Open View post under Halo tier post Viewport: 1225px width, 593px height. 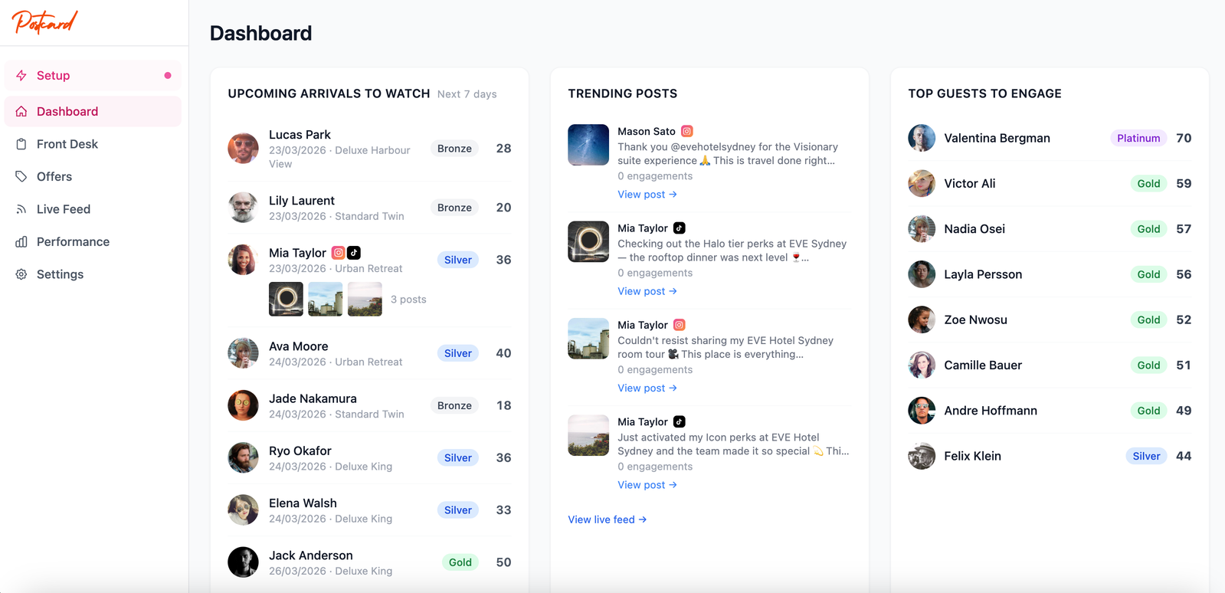click(647, 291)
